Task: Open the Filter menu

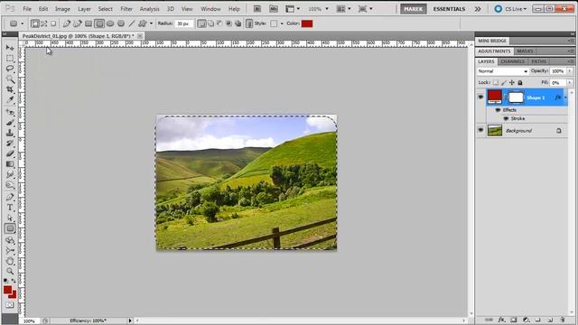Action: [x=126, y=9]
